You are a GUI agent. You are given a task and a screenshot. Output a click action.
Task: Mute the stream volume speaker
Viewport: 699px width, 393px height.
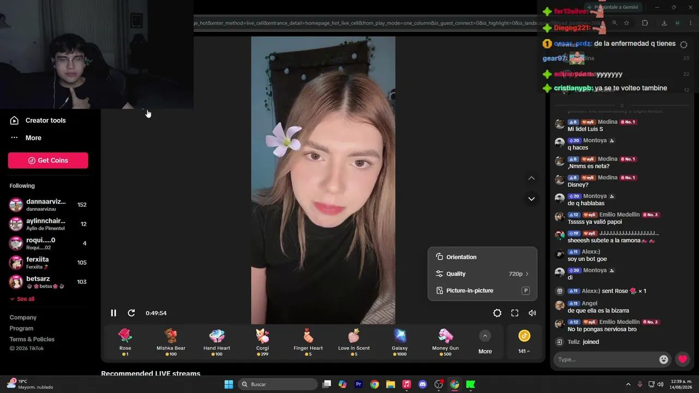(532, 313)
